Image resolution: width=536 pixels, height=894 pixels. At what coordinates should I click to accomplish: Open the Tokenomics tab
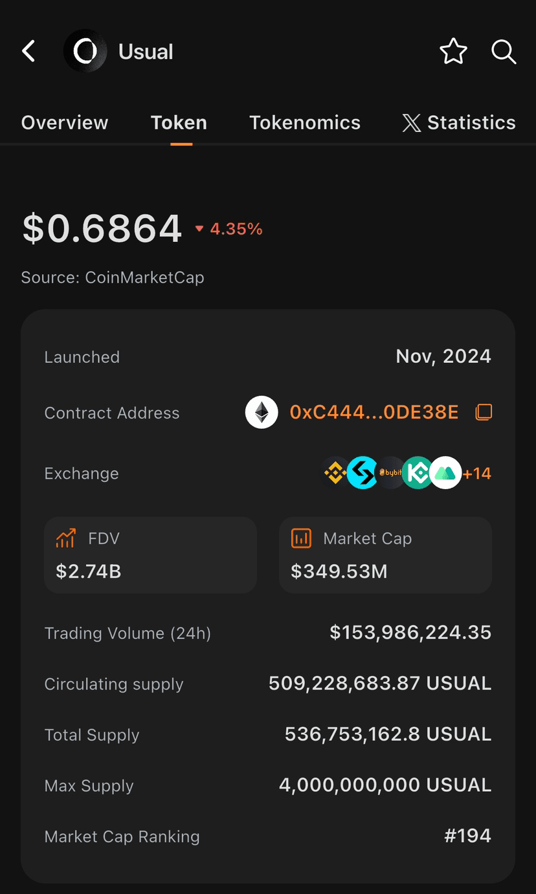coord(305,122)
